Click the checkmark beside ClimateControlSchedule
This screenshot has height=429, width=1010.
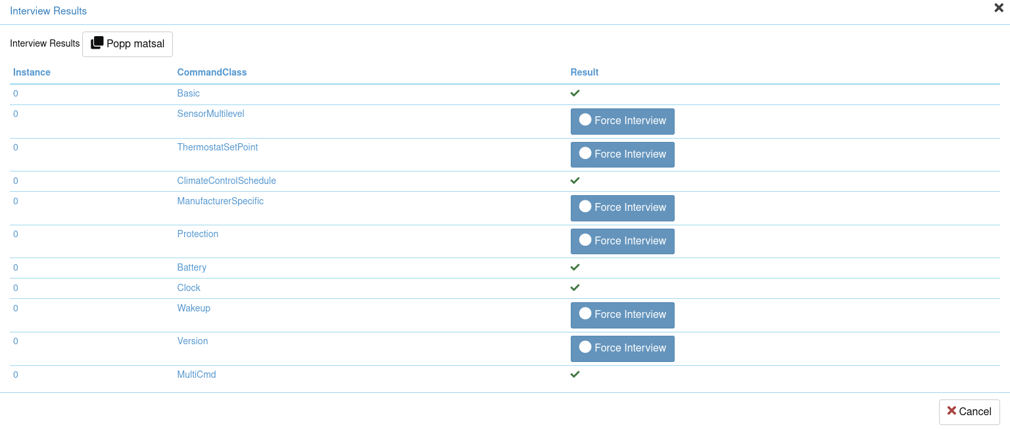(575, 181)
